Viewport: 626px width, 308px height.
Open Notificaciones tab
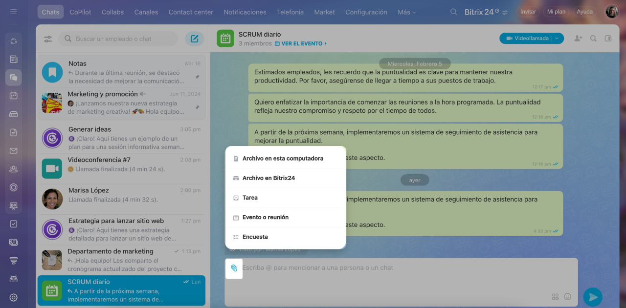pos(245,12)
